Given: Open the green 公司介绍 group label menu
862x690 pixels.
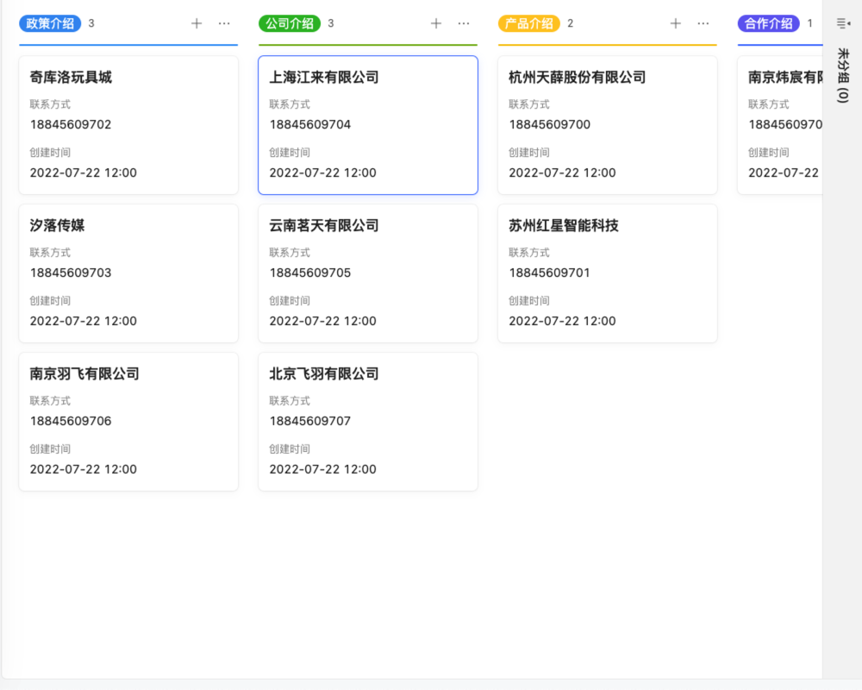Looking at the screenshot, I should [289, 23].
